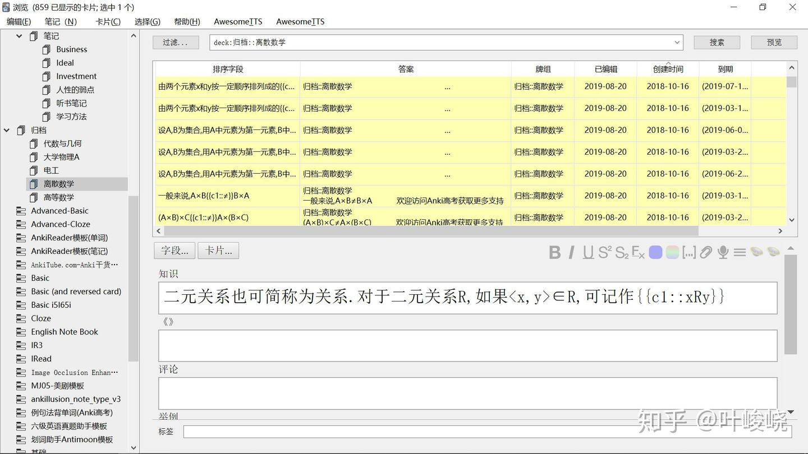
Task: Open the 卡片(C) menu in menu bar
Action: coord(108,21)
